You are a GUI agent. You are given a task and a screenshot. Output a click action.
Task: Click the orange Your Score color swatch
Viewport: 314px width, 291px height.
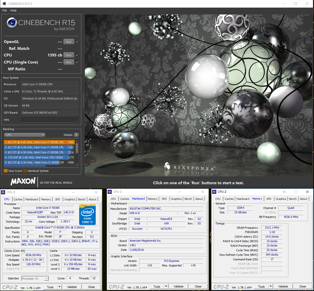(6, 171)
